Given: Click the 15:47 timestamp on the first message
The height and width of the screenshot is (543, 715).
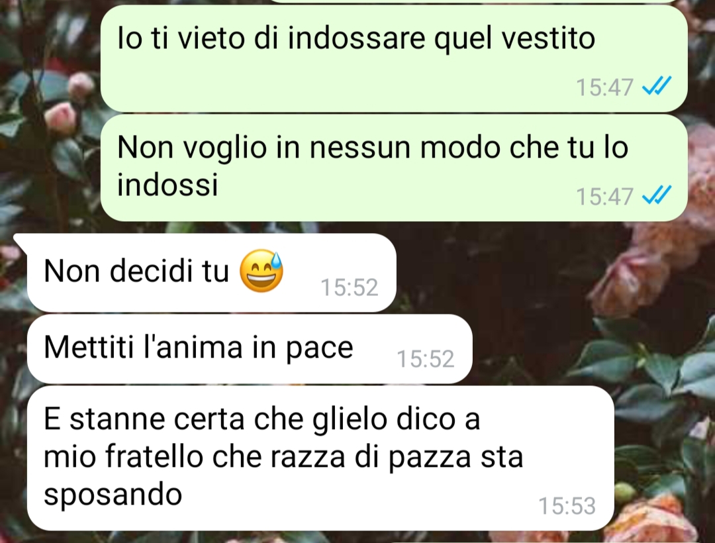Looking at the screenshot, I should [604, 87].
